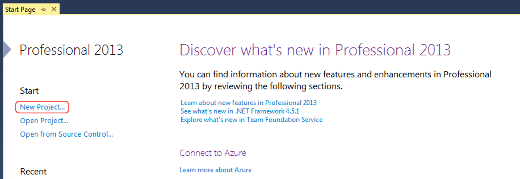Image resolution: width=520 pixels, height=179 pixels.
Task: Click the Start section heading
Action: click(29, 91)
